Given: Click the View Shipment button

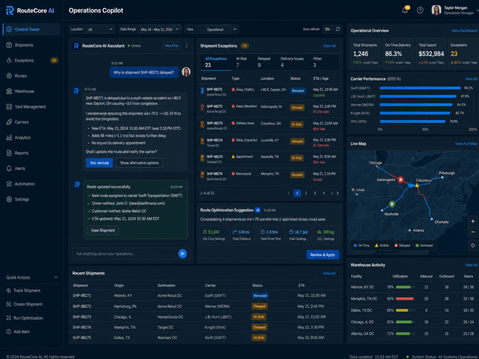Looking at the screenshot, I should [x=103, y=231].
